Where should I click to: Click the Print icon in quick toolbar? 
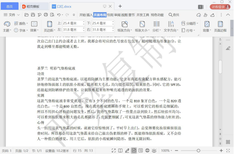[x=46, y=15]
